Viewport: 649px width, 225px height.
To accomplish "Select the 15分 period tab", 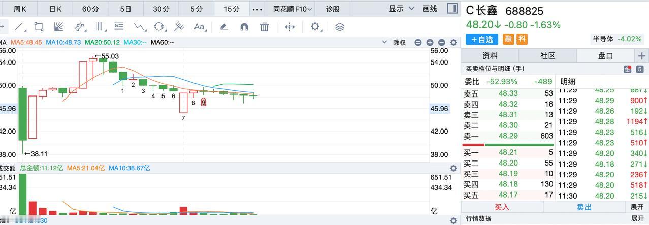I will click(232, 9).
